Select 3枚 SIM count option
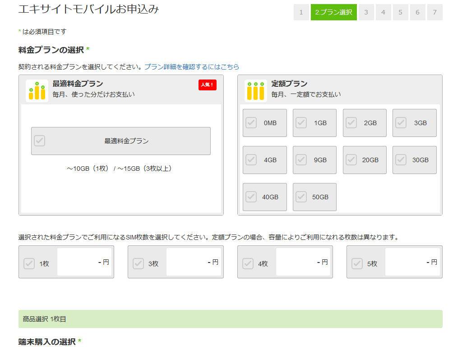 click(x=176, y=262)
